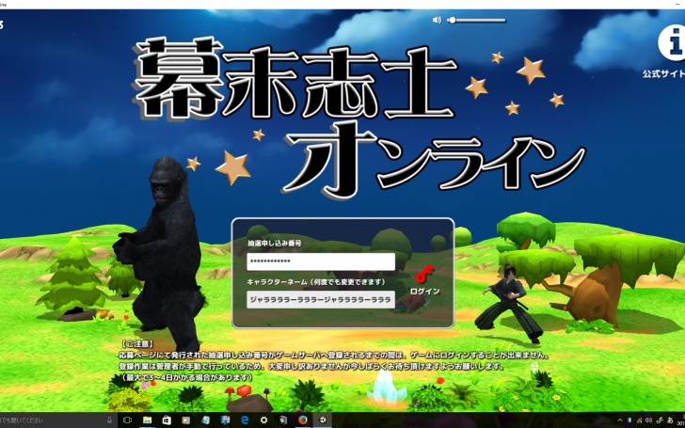Adjust the volume slider at top
This screenshot has width=685, height=428.
point(476,20)
